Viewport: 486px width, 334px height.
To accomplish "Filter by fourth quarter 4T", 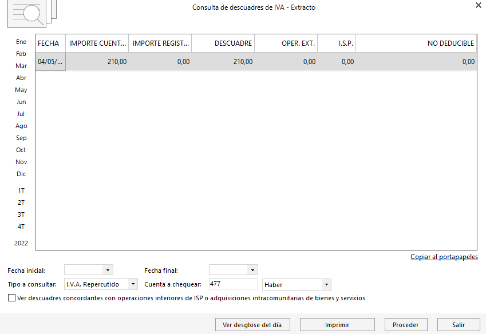I will (21, 227).
